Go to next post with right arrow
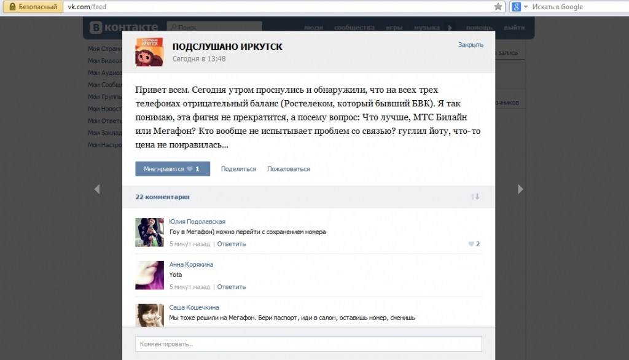The image size is (629, 360). pos(520,189)
